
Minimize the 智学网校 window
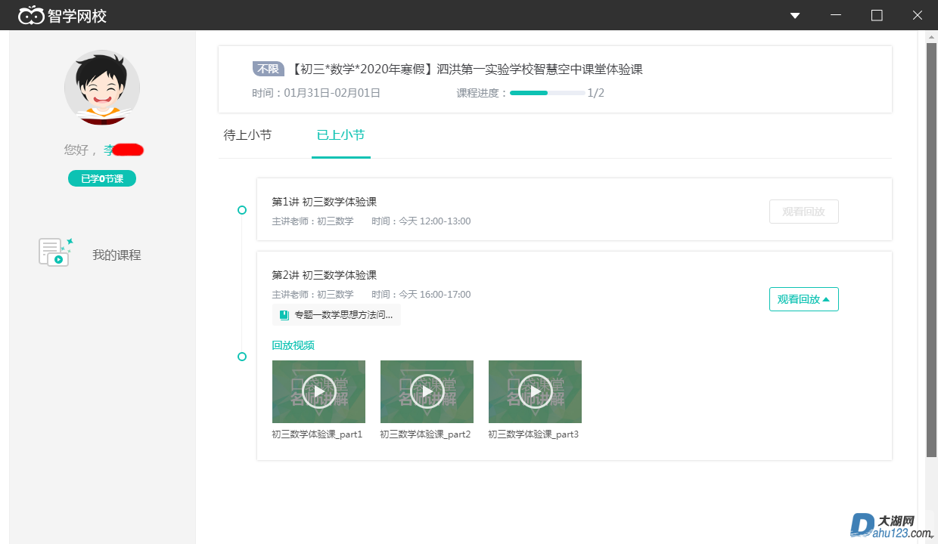tap(836, 15)
